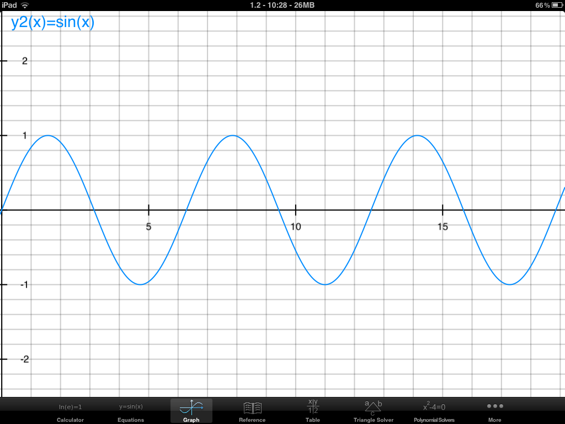Tap the status bar time and memory text
This screenshot has width=565, height=424.
[282, 5]
